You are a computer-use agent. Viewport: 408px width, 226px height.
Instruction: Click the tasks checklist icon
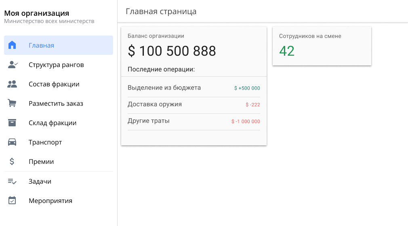(12, 181)
